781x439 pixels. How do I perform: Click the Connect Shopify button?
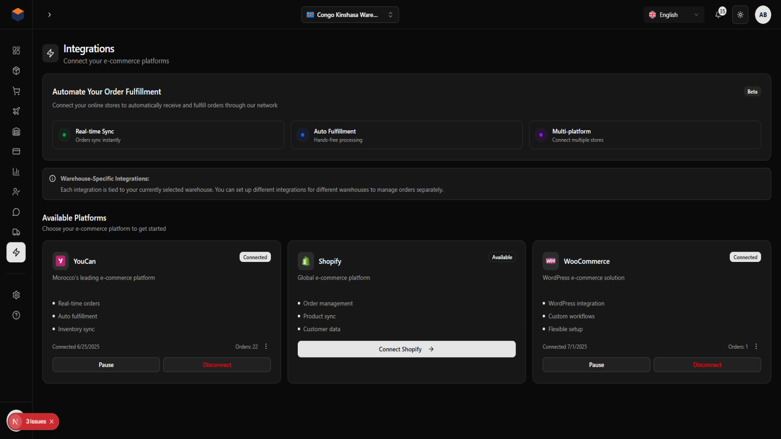point(407,349)
